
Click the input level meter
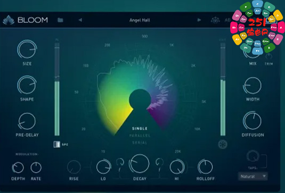coord(57,89)
